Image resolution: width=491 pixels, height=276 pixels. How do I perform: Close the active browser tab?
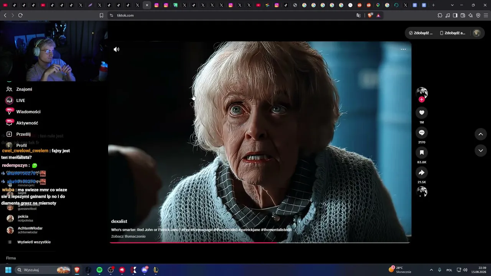pos(147,5)
